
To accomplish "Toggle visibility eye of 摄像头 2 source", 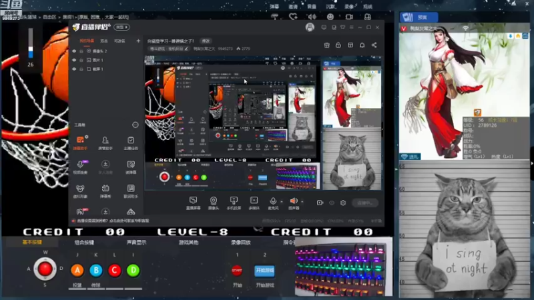I will coord(74,51).
